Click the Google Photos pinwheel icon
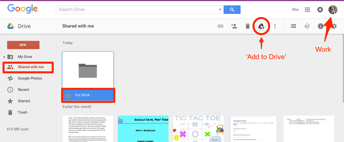344x142 pixels. [x=10, y=78]
